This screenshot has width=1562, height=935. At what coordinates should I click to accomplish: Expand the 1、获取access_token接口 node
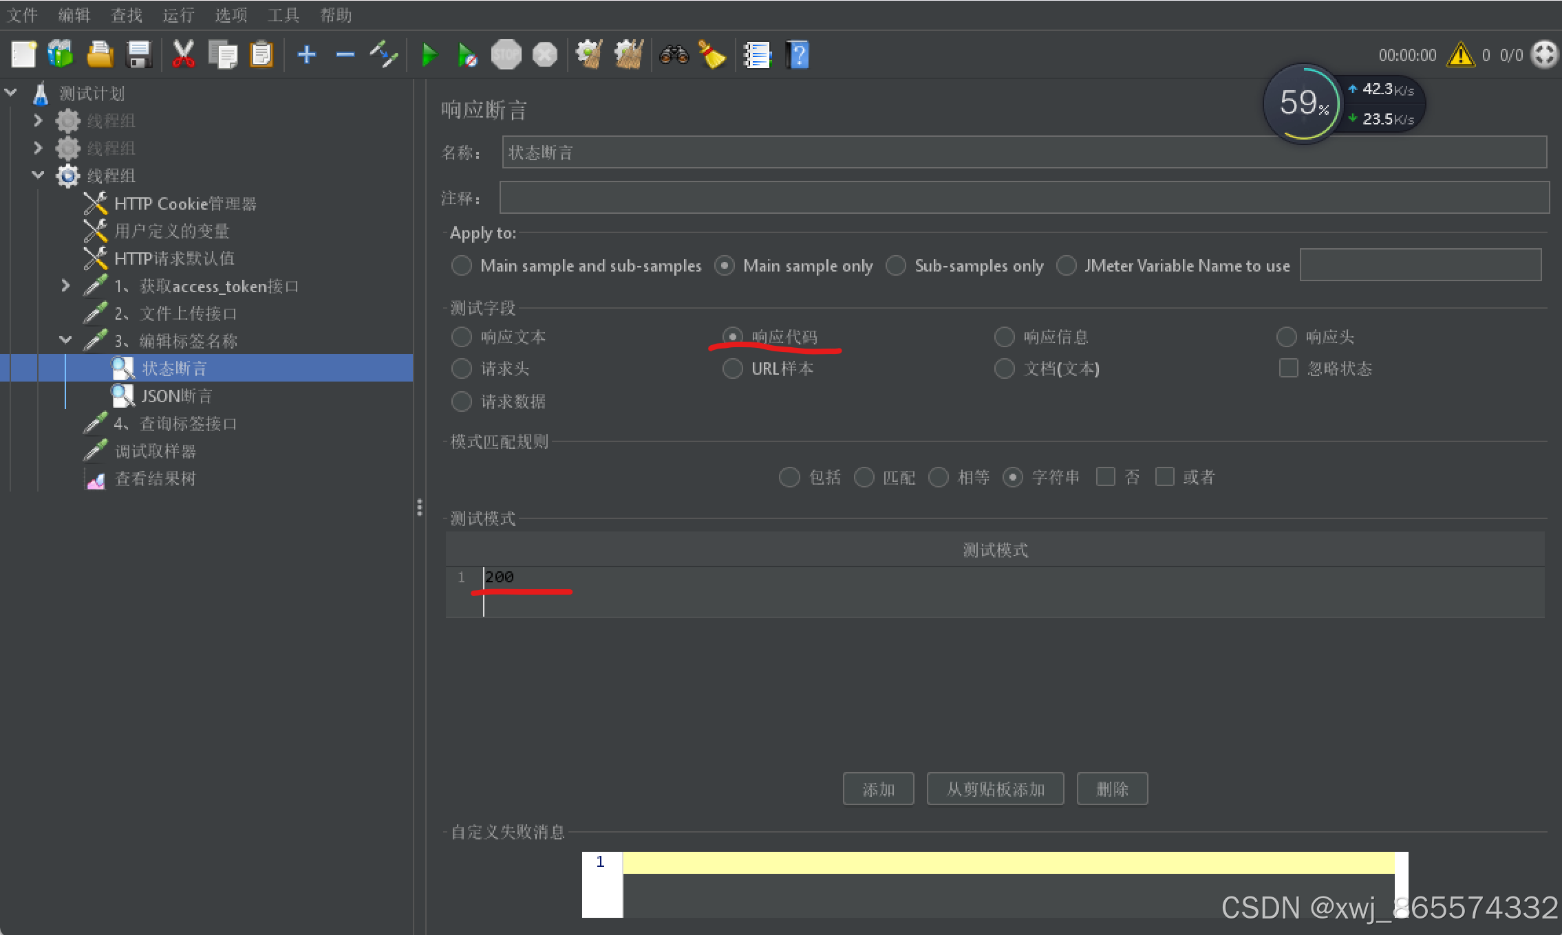click(65, 285)
